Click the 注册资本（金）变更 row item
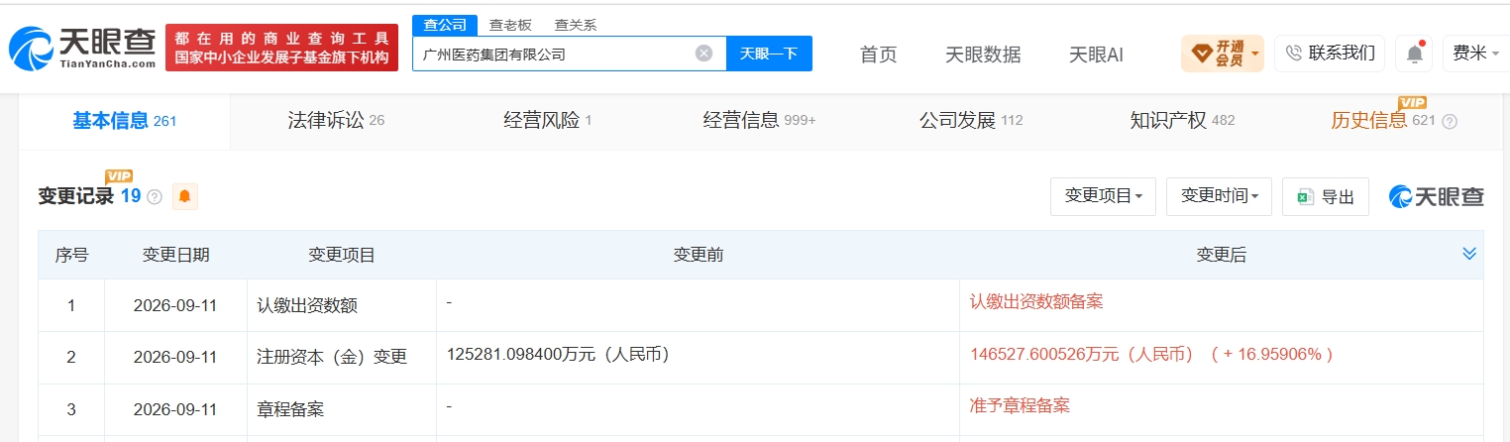The image size is (1510, 442). pos(332,358)
